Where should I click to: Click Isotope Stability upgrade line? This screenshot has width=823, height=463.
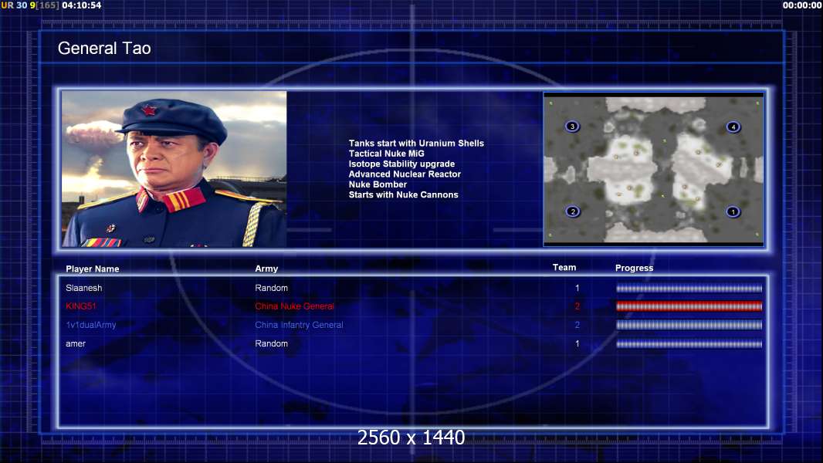pos(401,164)
